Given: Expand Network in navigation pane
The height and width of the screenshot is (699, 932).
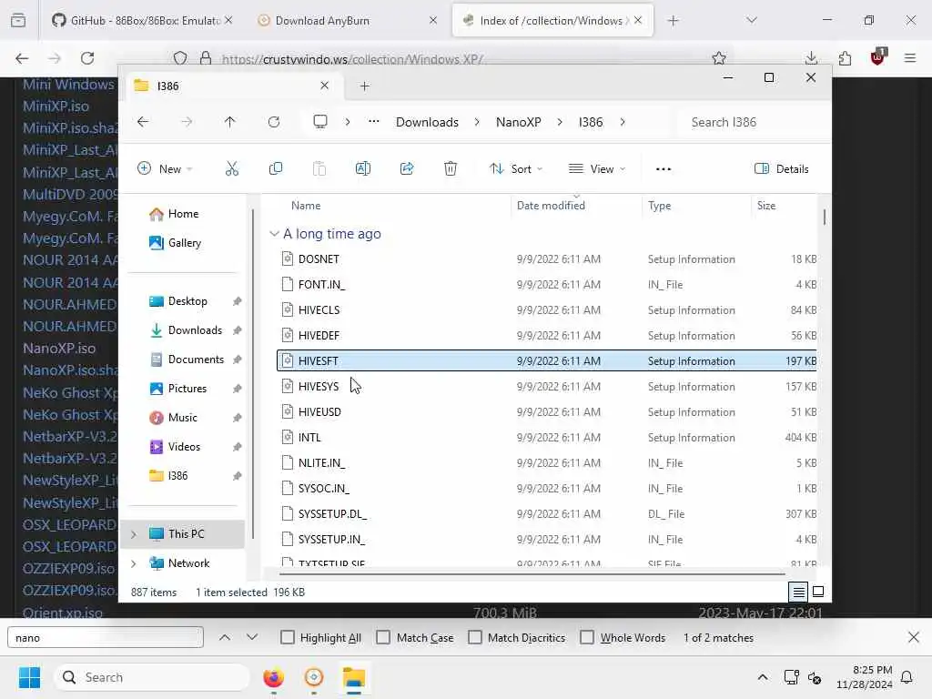Looking at the screenshot, I should (134, 562).
